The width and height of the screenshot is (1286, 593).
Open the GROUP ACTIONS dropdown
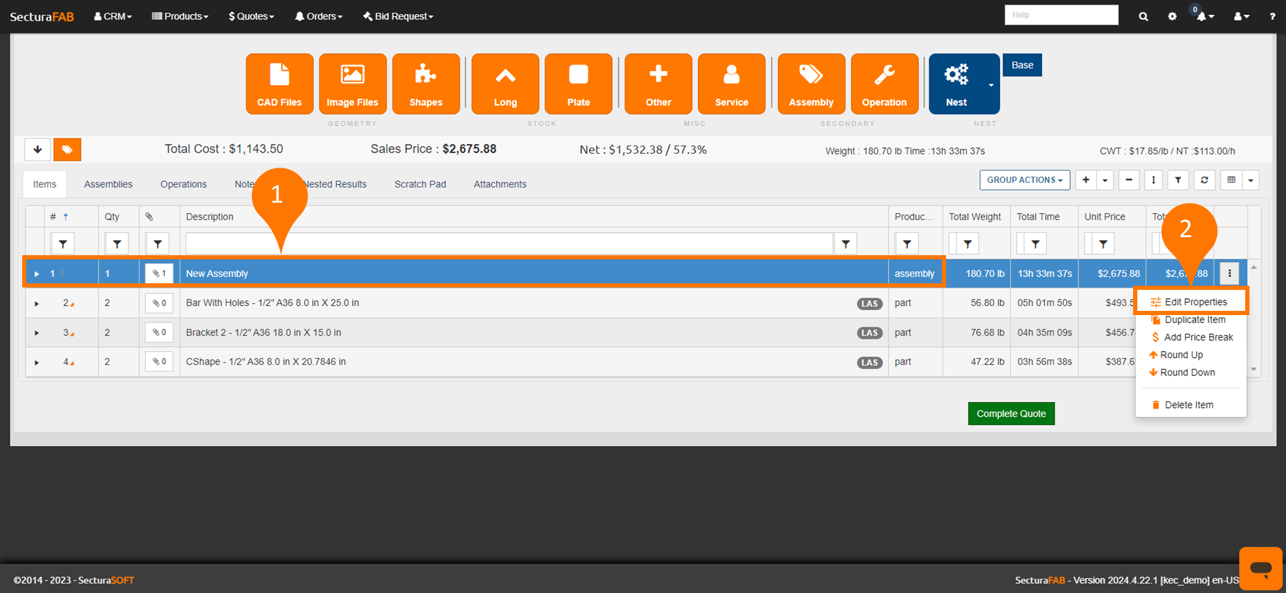tap(1025, 180)
